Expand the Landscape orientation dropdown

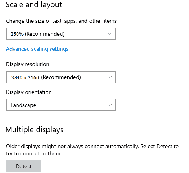pyautogui.click(x=61, y=105)
